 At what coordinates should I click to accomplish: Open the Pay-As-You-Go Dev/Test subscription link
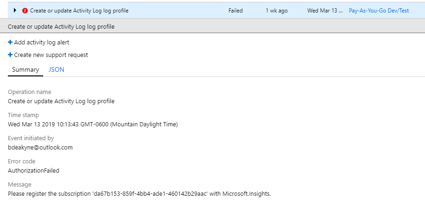point(379,10)
